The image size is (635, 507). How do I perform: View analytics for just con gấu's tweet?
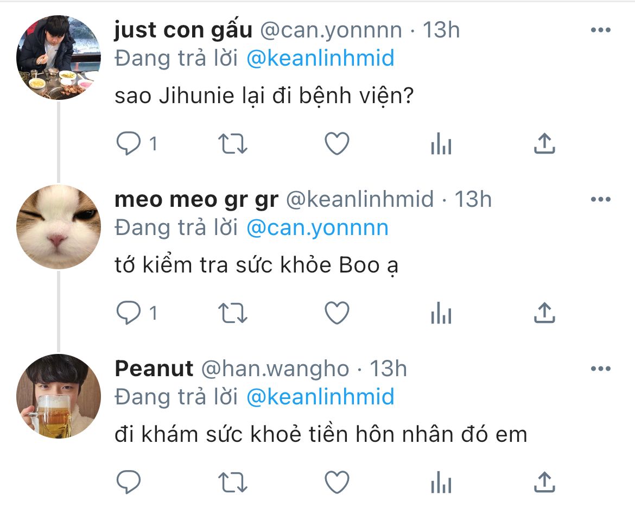tap(441, 144)
